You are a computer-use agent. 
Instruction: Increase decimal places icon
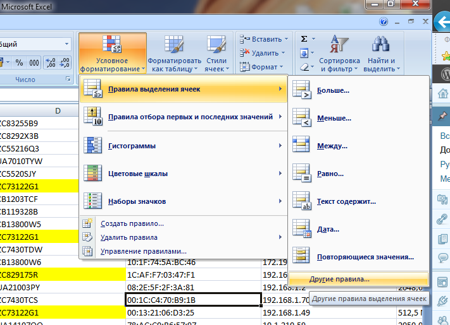pyautogui.click(x=51, y=62)
